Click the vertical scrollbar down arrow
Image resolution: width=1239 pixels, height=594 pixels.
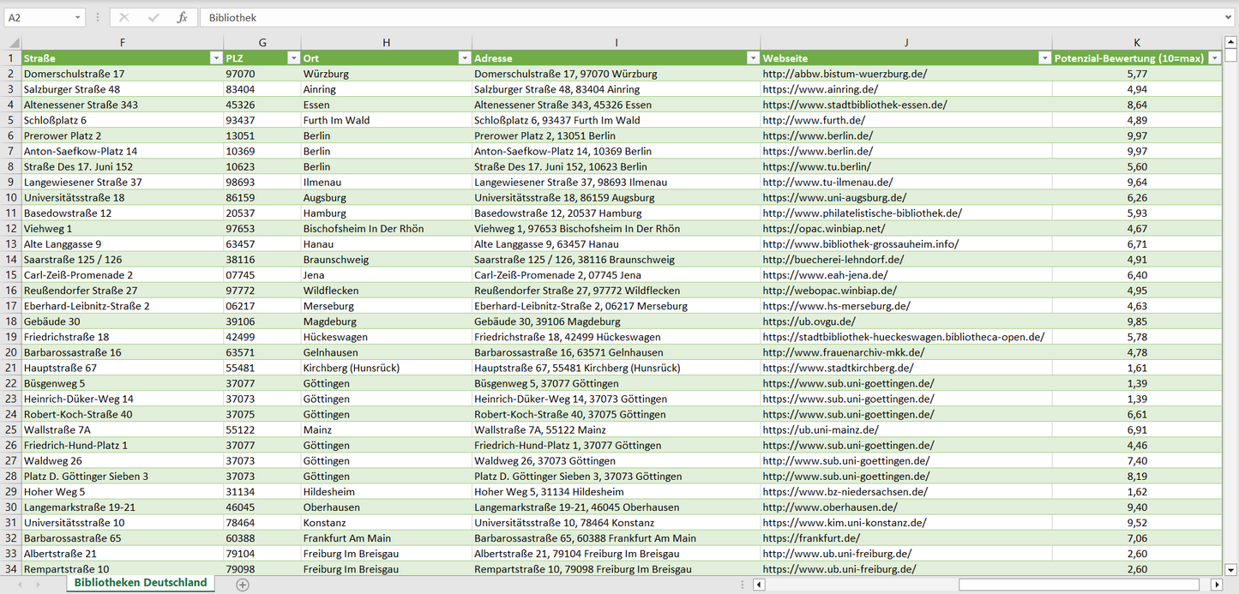point(1230,568)
